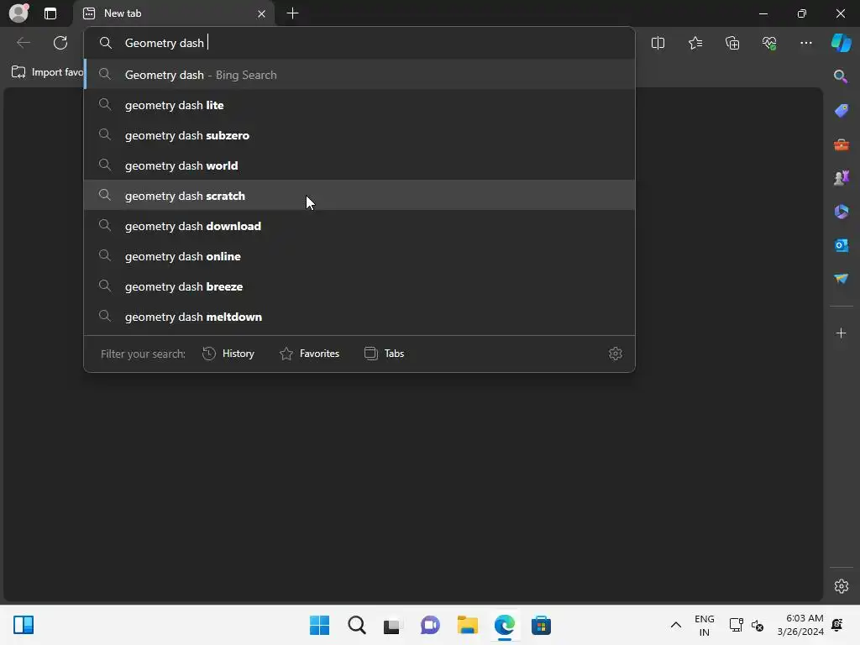Open the Copilot sidebar icon
This screenshot has height=645, width=860.
841,43
